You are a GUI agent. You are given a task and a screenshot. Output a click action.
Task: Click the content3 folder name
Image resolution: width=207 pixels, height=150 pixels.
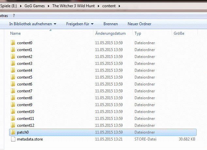(24, 64)
